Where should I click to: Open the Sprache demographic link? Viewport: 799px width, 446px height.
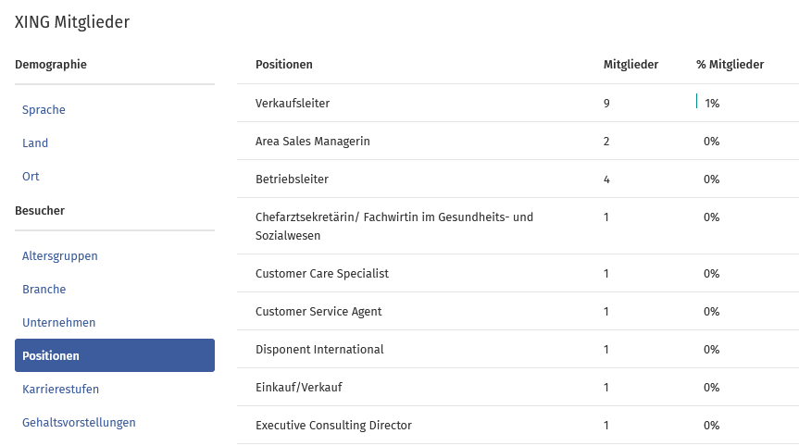pyautogui.click(x=44, y=109)
